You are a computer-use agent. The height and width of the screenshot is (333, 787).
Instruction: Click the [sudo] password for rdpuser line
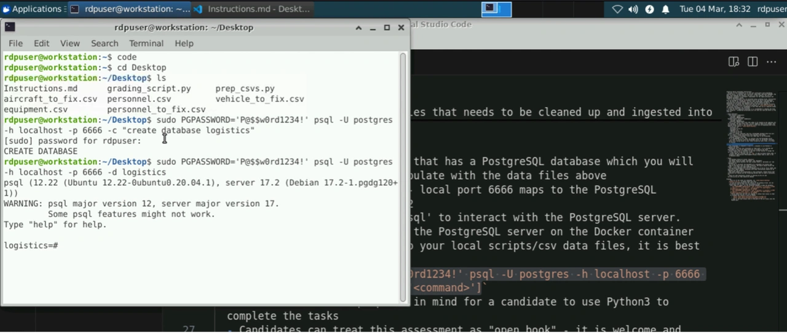[73, 141]
